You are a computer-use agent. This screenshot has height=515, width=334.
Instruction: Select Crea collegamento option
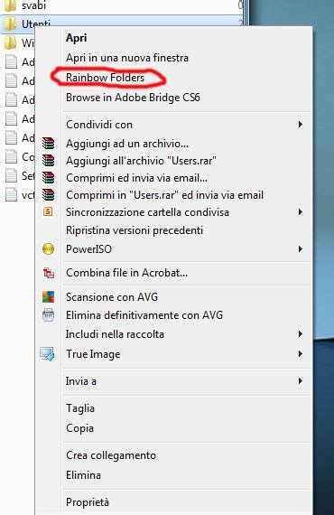click(111, 455)
